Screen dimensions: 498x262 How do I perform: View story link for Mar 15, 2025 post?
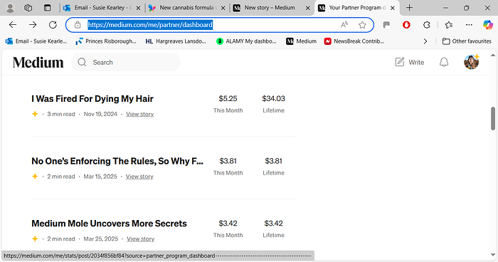click(x=139, y=176)
